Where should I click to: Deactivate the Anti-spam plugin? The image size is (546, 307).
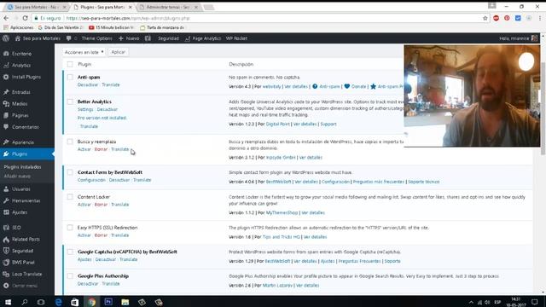pyautogui.click(x=88, y=85)
